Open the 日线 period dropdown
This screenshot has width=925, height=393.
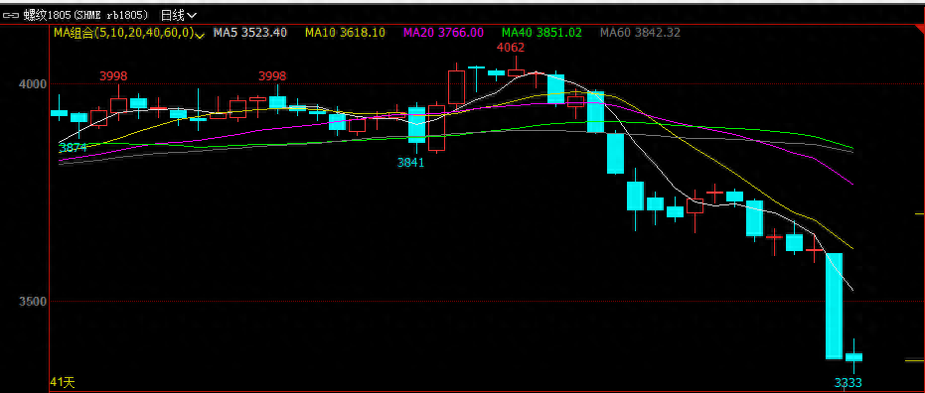pos(179,15)
